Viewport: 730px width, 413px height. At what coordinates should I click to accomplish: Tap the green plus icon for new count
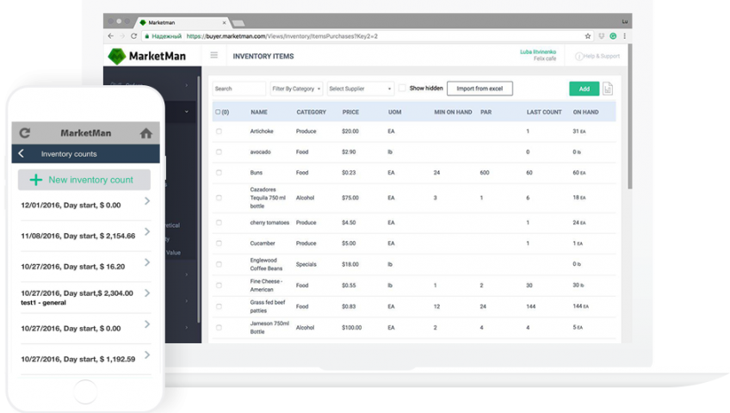[36, 180]
